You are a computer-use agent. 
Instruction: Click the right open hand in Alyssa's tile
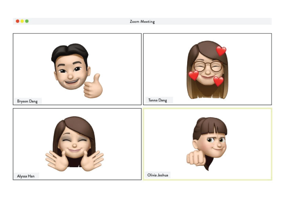(92, 159)
